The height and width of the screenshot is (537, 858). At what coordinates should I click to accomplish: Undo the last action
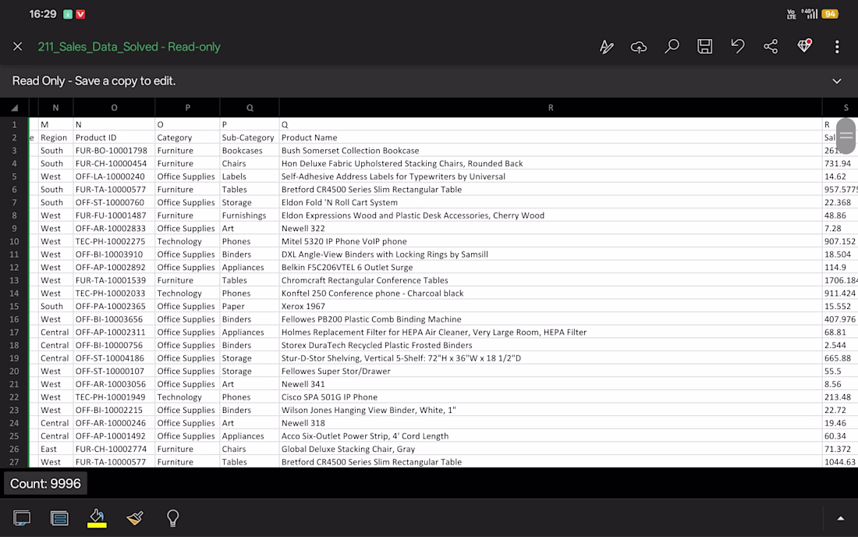tap(738, 47)
